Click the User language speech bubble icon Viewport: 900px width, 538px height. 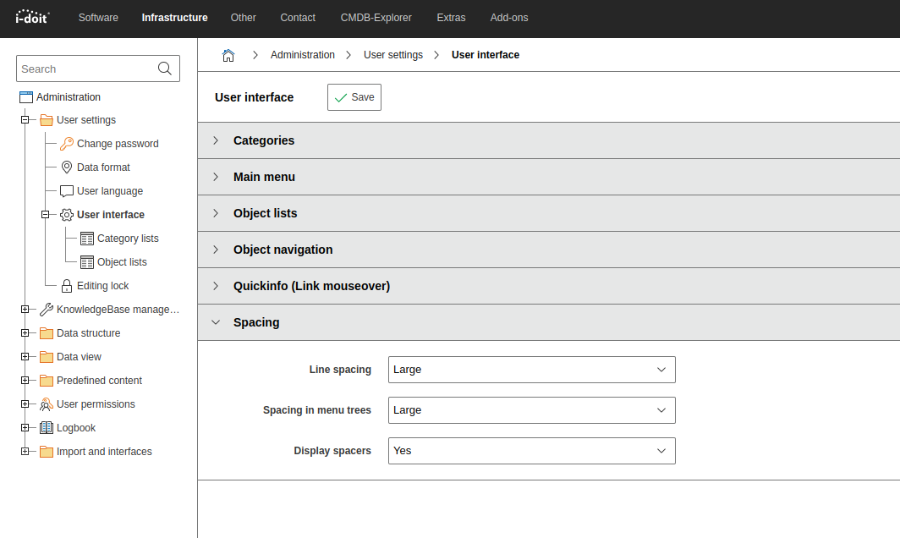coord(67,191)
